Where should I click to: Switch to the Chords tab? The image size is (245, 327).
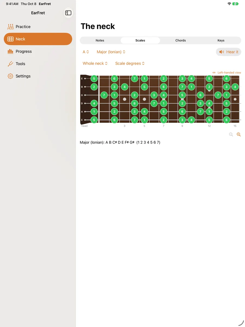tap(180, 40)
